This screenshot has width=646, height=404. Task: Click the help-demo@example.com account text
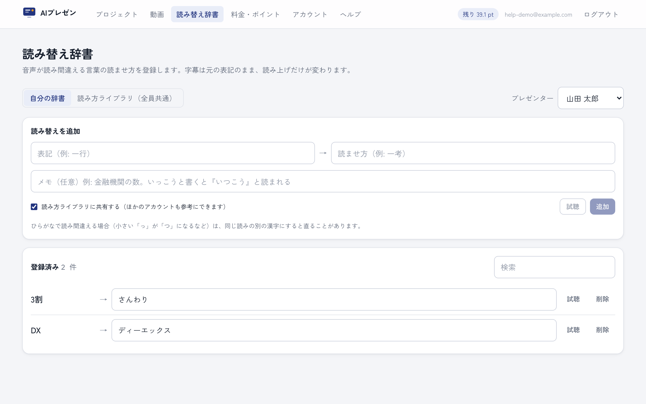(538, 15)
